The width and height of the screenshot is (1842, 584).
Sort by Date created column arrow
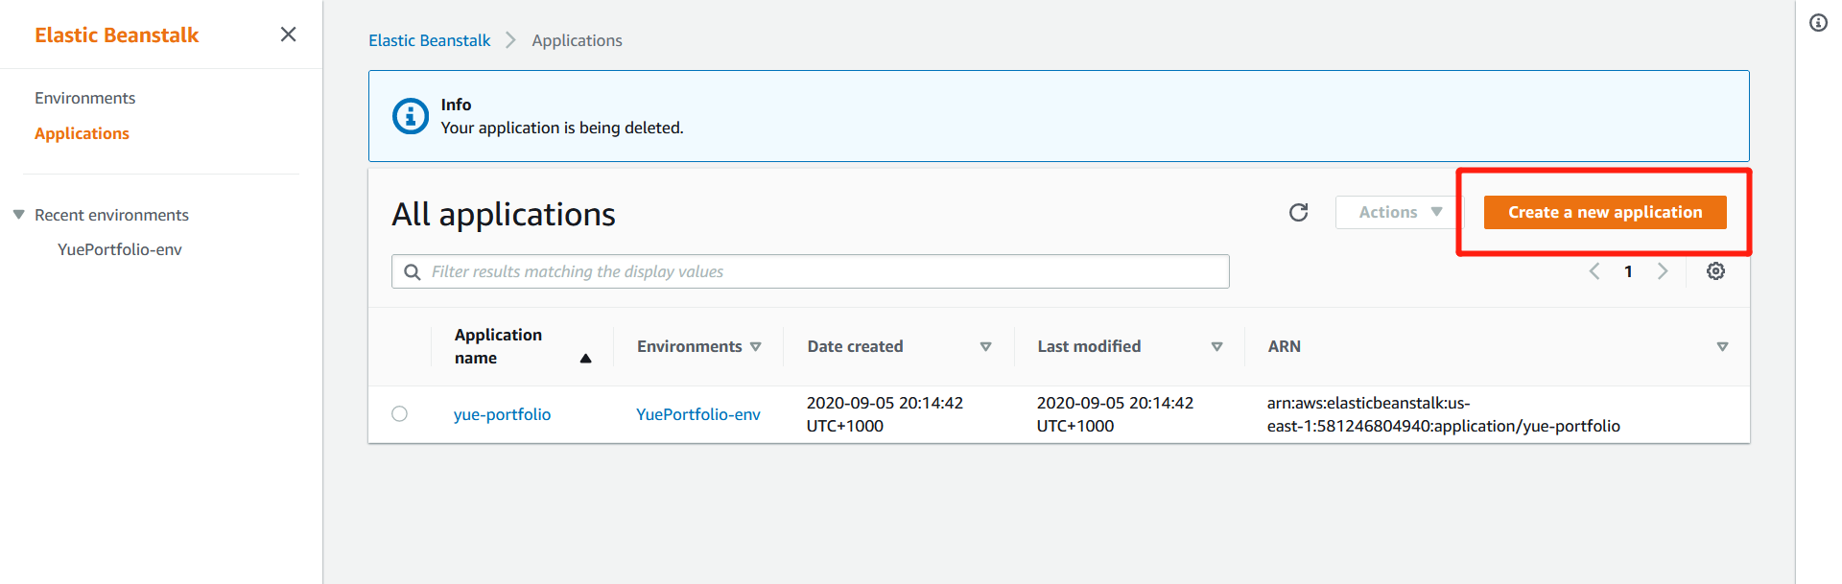coord(985,347)
